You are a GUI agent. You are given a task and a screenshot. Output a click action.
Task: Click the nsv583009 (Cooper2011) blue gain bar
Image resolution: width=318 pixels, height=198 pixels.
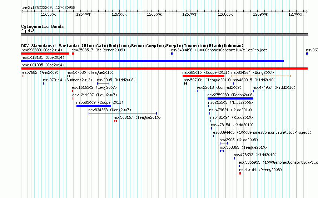(94, 106)
